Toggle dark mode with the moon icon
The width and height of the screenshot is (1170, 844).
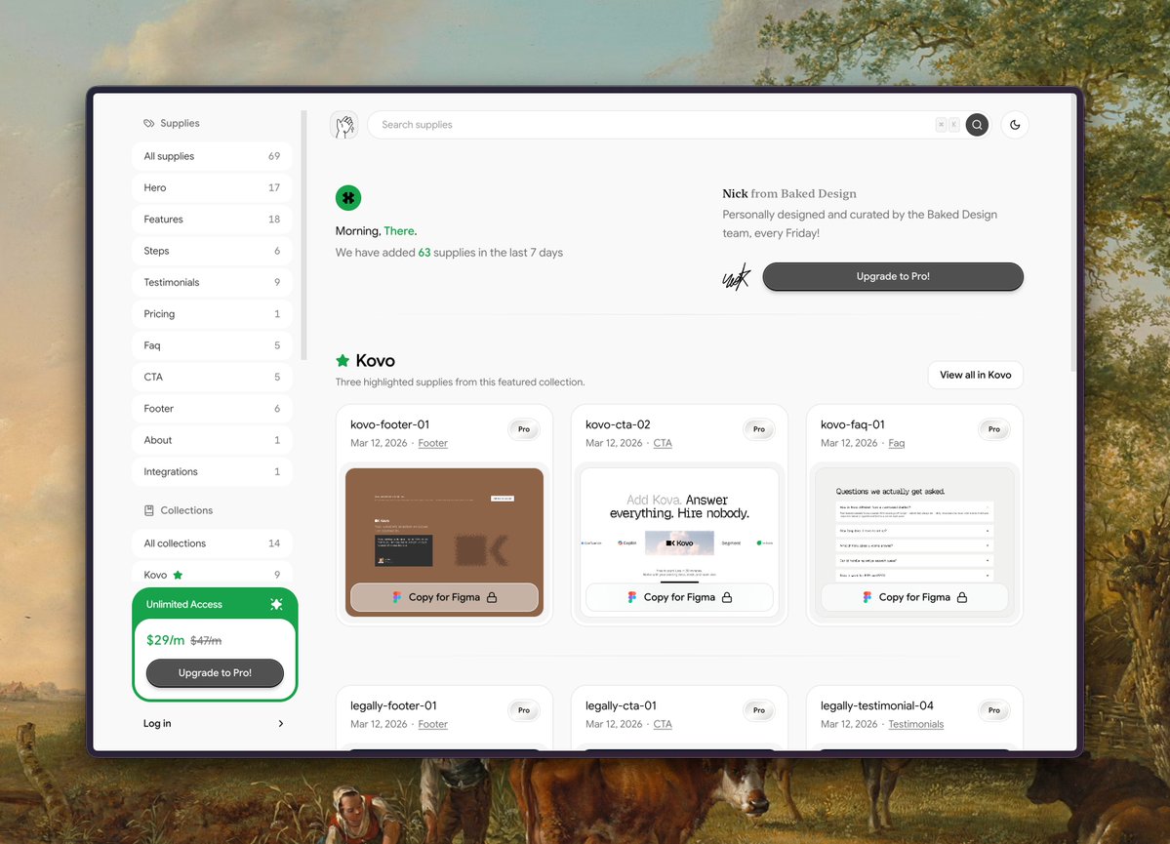[x=1015, y=125]
